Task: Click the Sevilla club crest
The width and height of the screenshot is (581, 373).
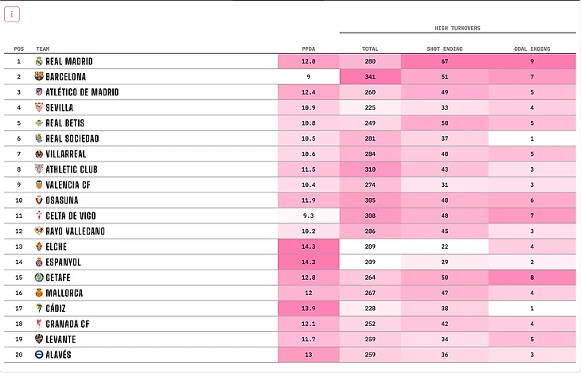Action: coord(39,107)
